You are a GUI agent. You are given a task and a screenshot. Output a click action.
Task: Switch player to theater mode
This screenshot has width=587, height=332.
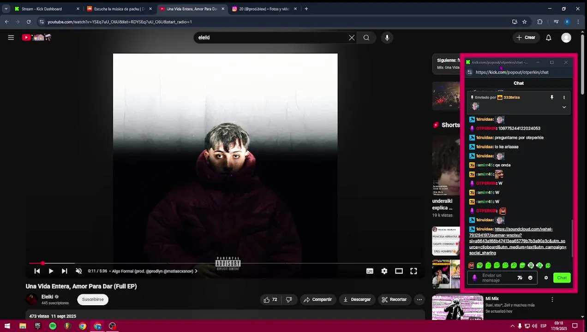399,271
